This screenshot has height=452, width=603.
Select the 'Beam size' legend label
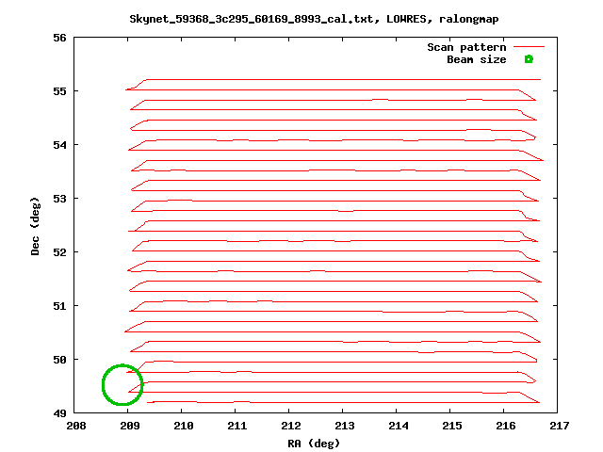coord(477,59)
